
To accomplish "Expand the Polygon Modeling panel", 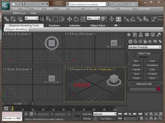I will click(x=16, y=29).
